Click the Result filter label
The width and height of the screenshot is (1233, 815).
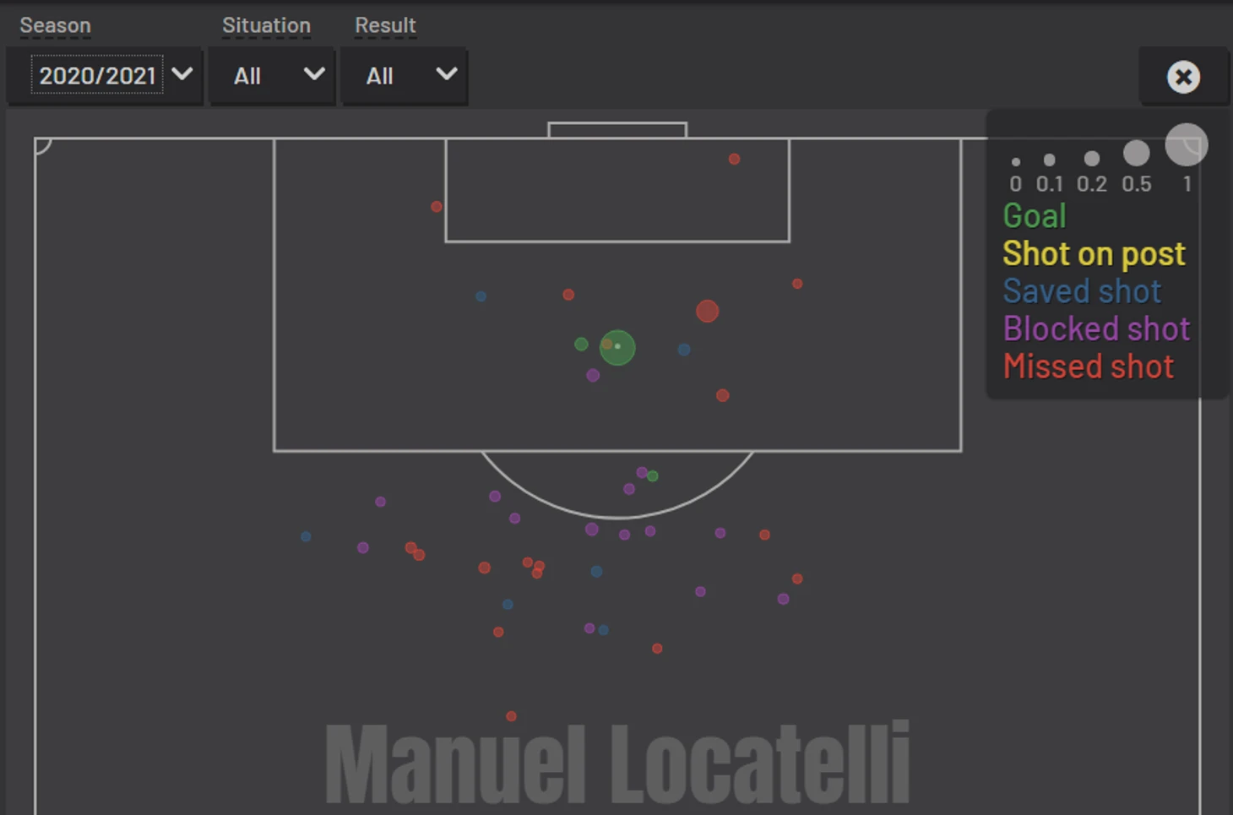[385, 25]
